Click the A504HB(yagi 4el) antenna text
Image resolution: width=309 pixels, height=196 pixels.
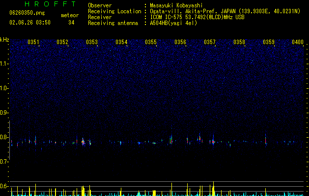(173, 23)
